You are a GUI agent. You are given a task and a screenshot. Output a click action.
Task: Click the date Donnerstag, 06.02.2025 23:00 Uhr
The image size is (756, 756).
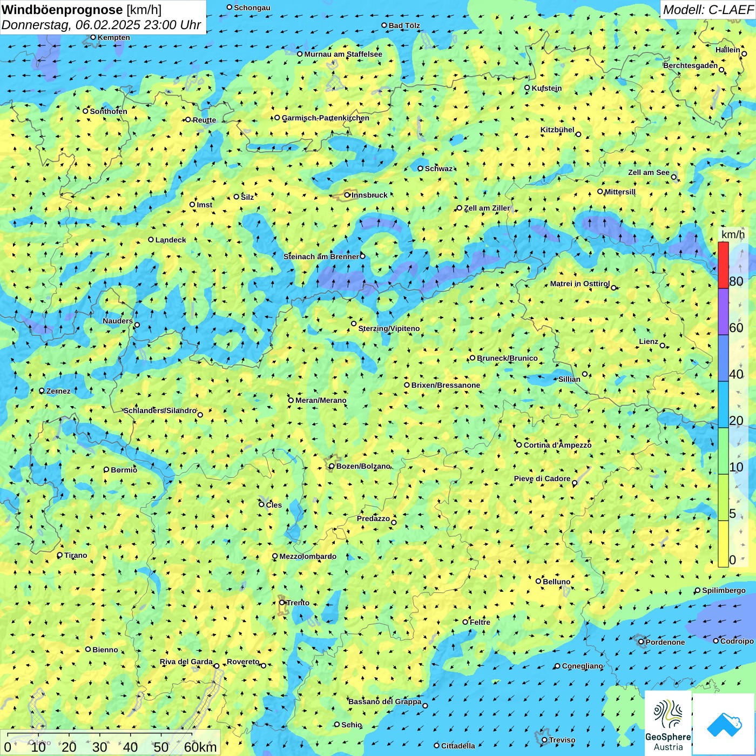(101, 25)
